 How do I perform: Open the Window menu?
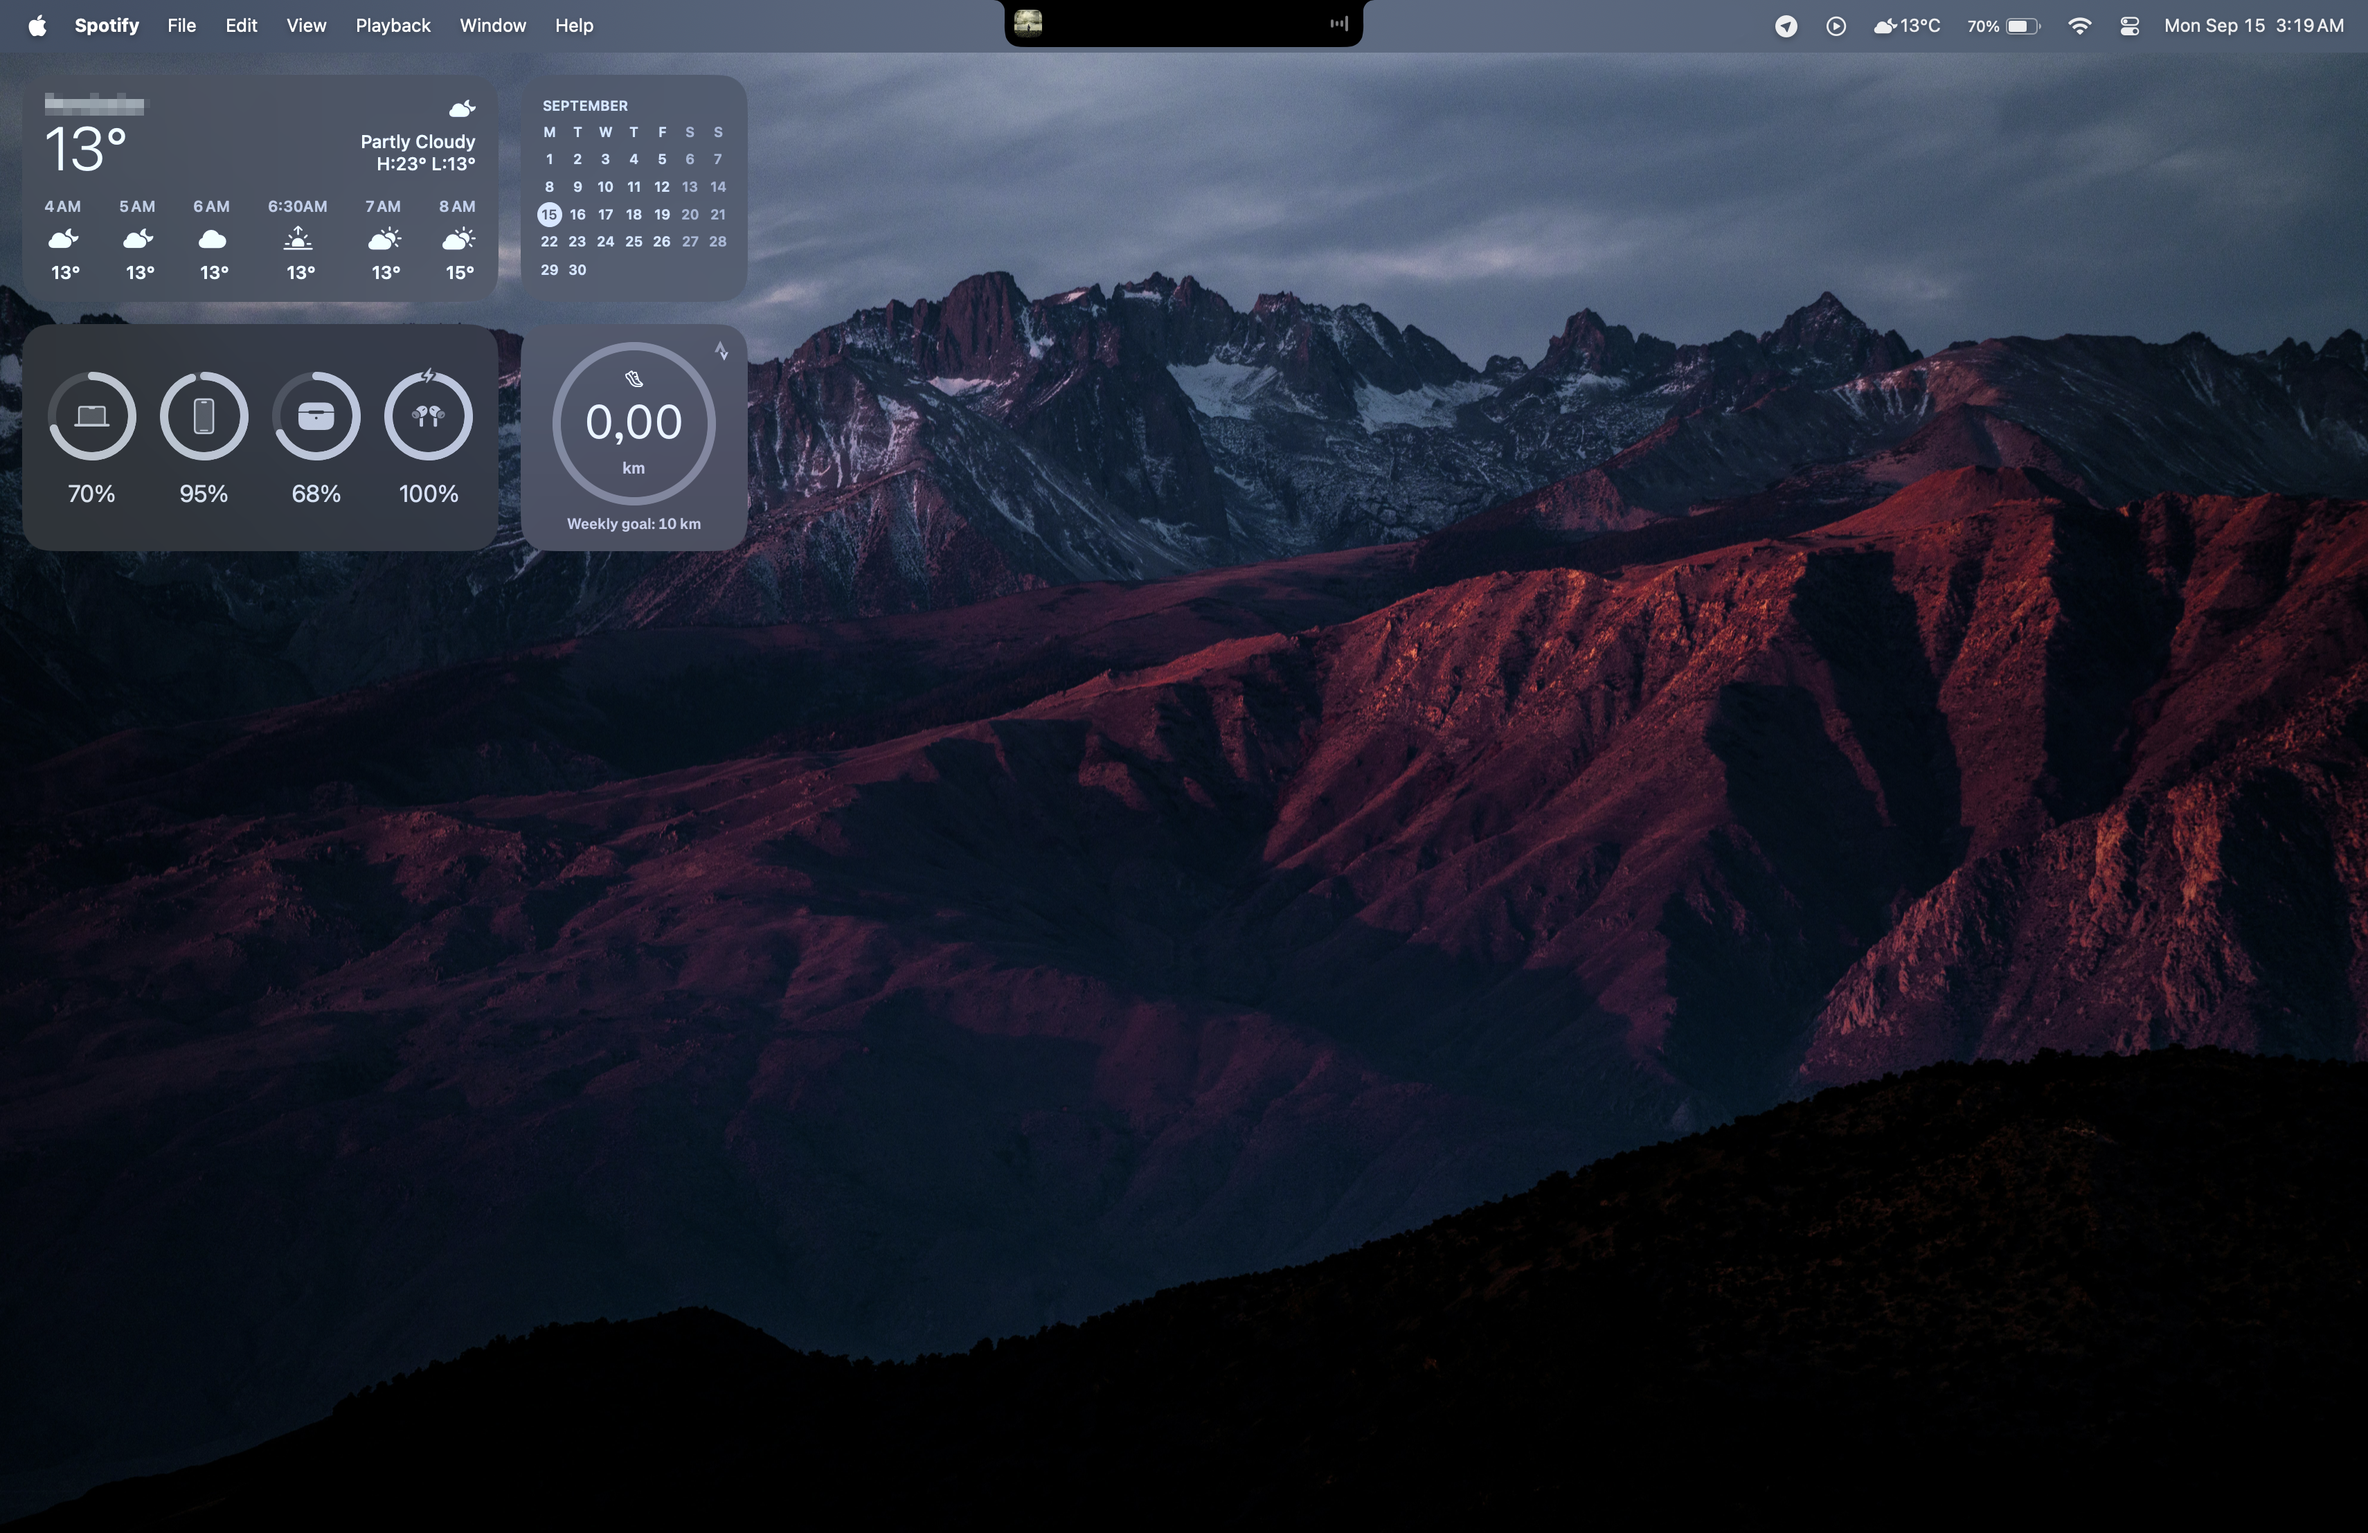pyautogui.click(x=492, y=25)
